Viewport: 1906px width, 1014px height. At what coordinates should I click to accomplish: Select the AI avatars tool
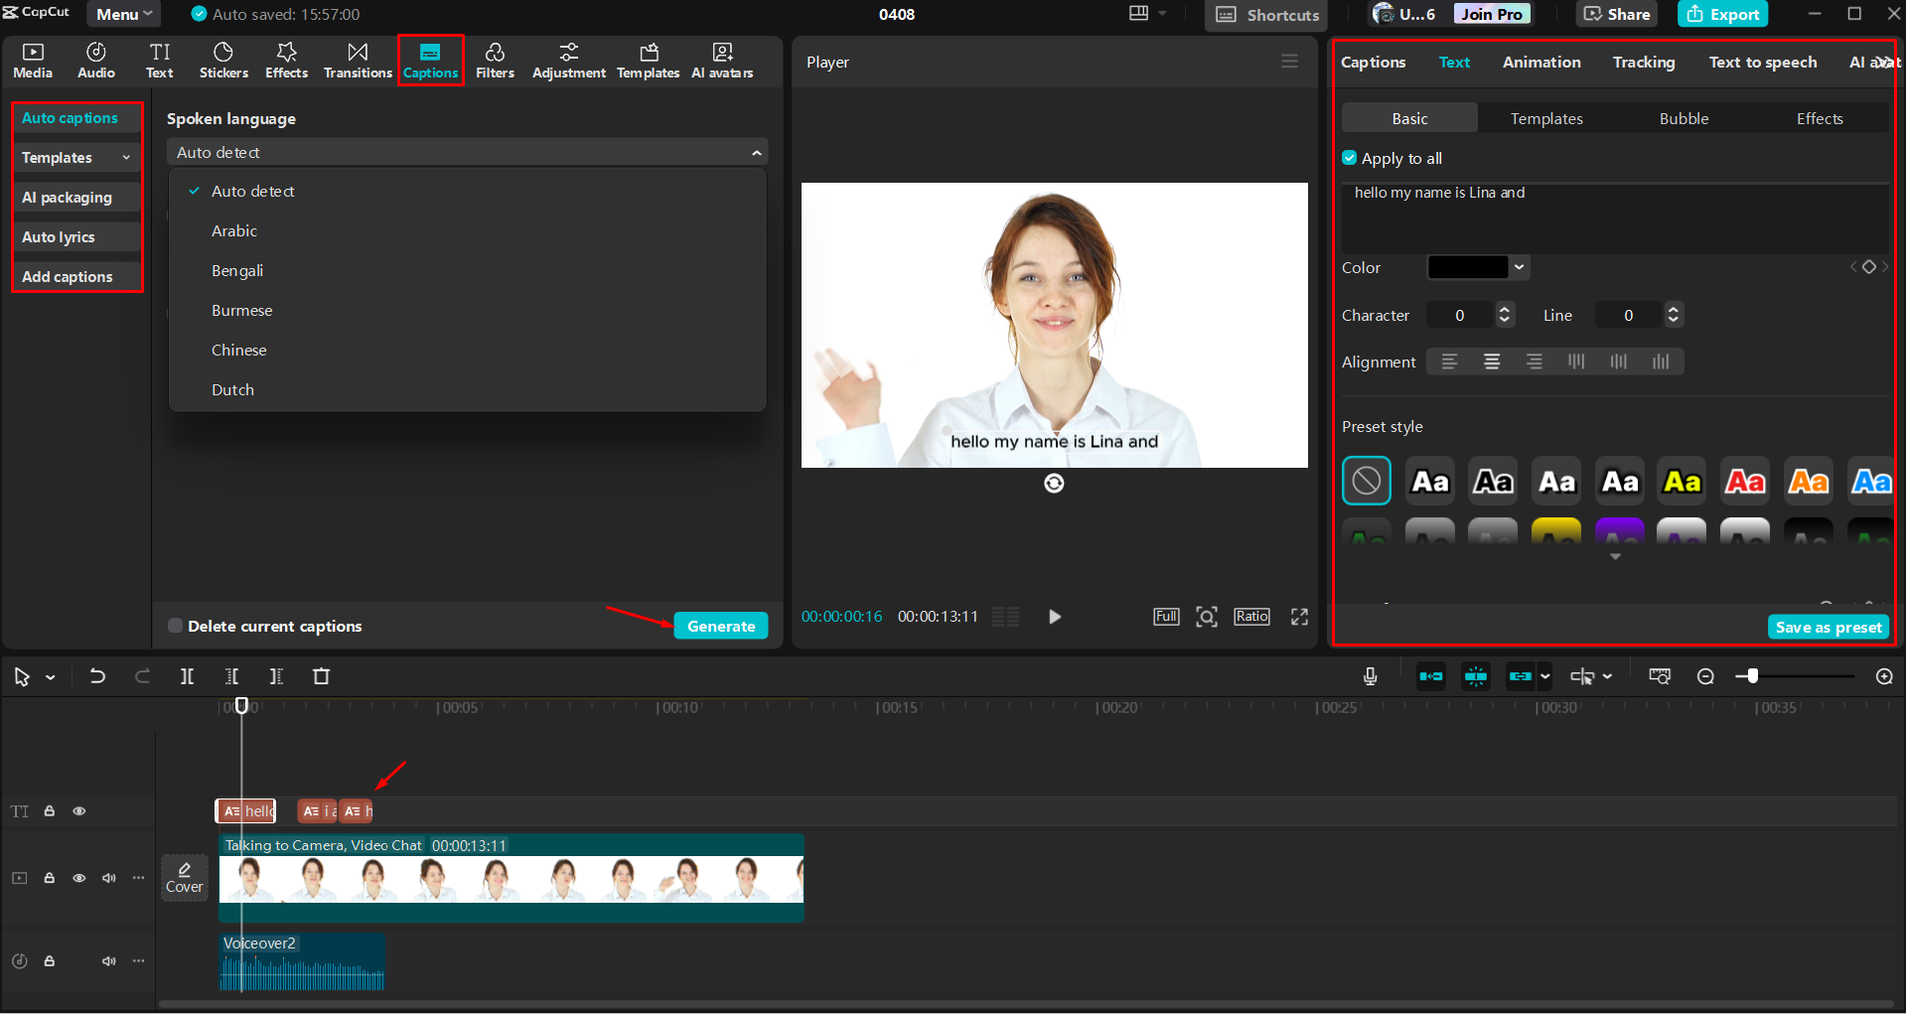[x=722, y=60]
